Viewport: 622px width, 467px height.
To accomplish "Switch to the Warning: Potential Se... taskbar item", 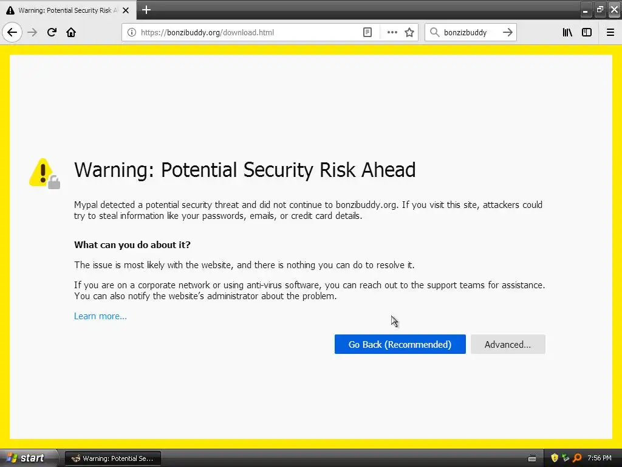I will click(x=112, y=458).
